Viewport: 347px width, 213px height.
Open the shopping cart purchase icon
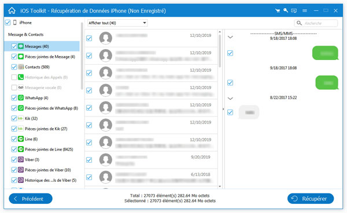[277, 10]
